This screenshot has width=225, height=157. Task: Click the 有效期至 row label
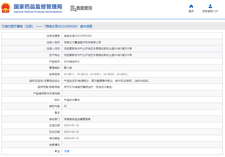pyautogui.click(x=54, y=138)
